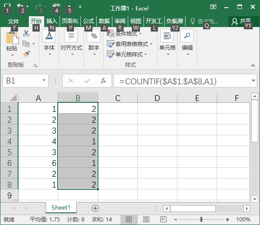
Task: Click the Share (共享) person icon
Action: tap(235, 22)
